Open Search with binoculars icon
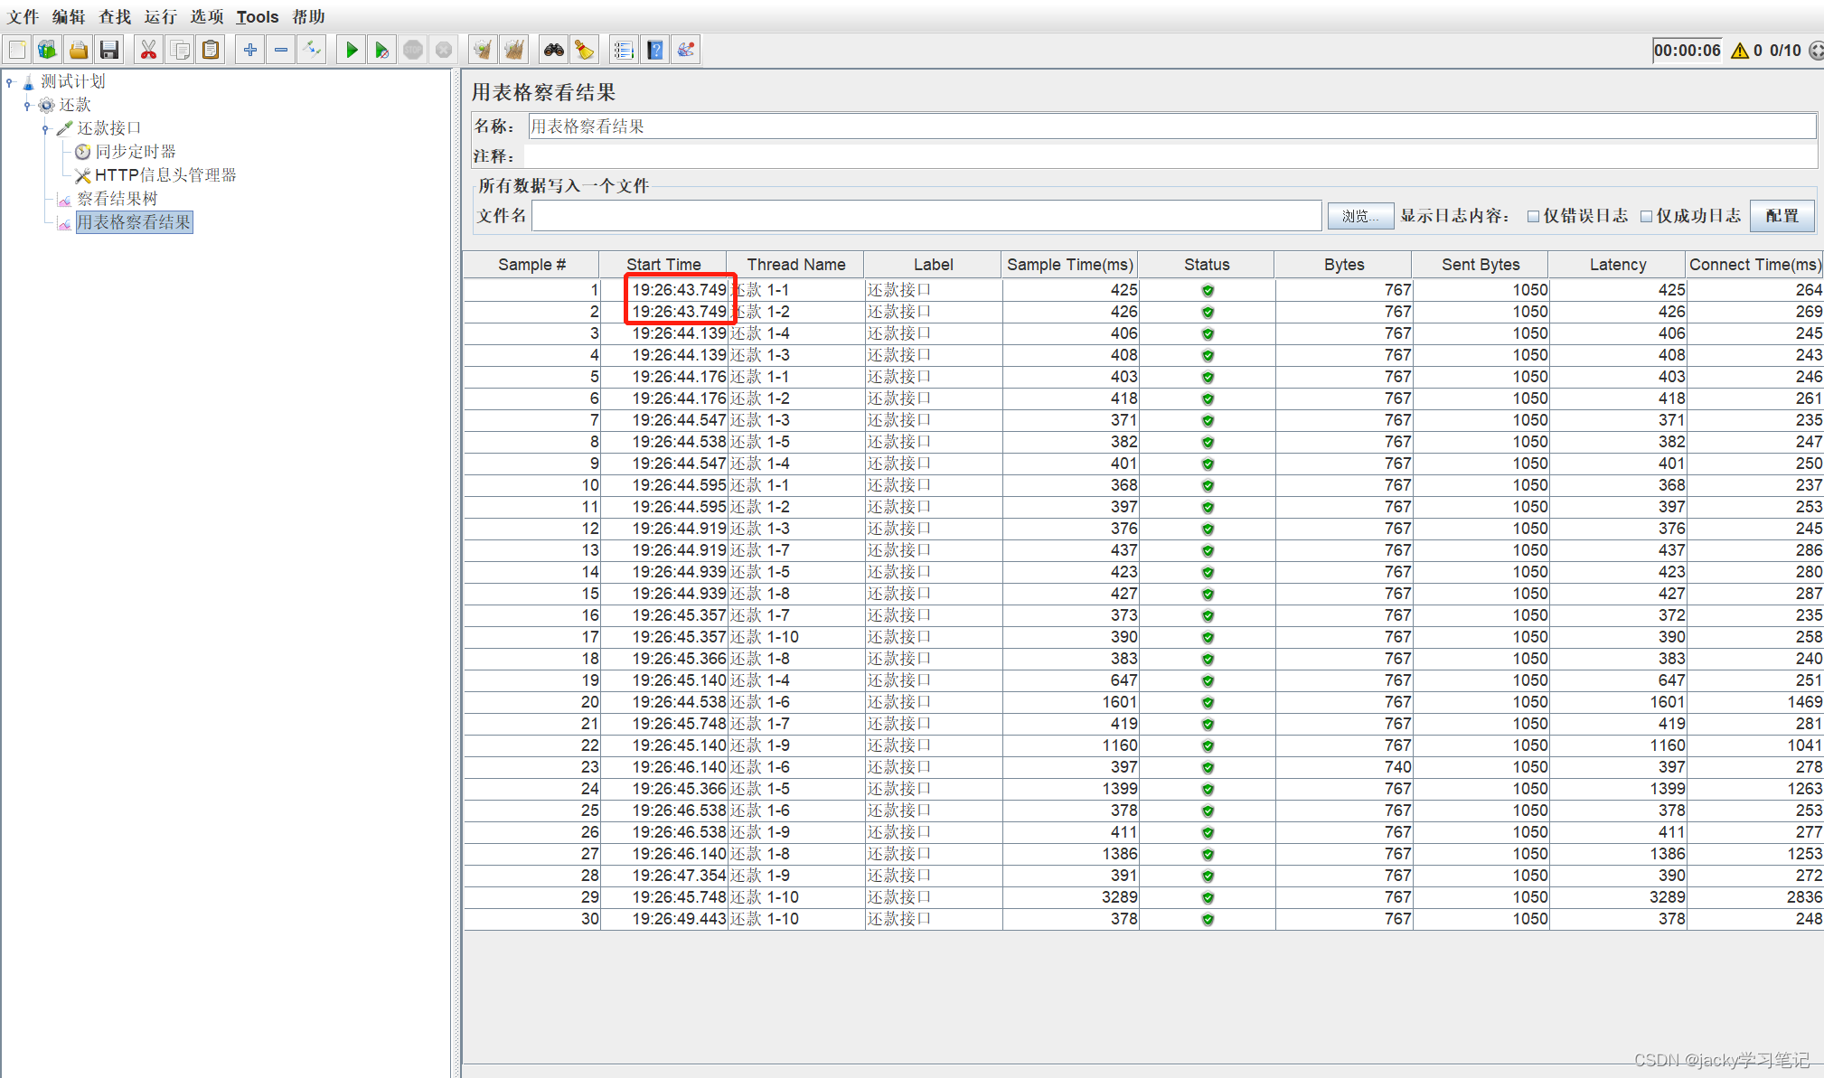Screen dimensions: 1824x1078 (x=554, y=50)
